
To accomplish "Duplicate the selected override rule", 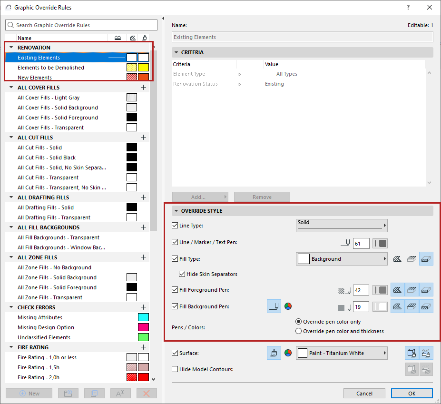I will [x=94, y=394].
